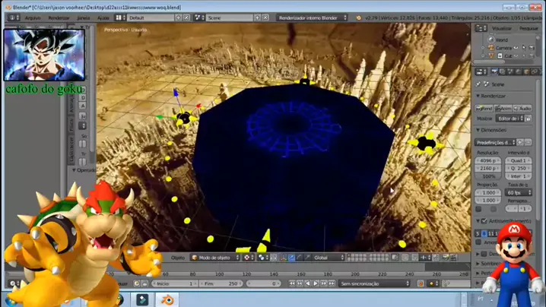The width and height of the screenshot is (546, 307).
Task: Click the Fim end frame field
Action: (221, 283)
